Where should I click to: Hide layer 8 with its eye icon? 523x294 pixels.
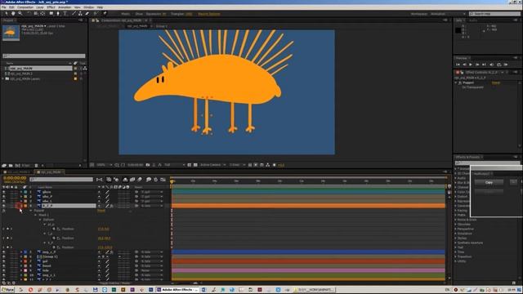[3, 266]
